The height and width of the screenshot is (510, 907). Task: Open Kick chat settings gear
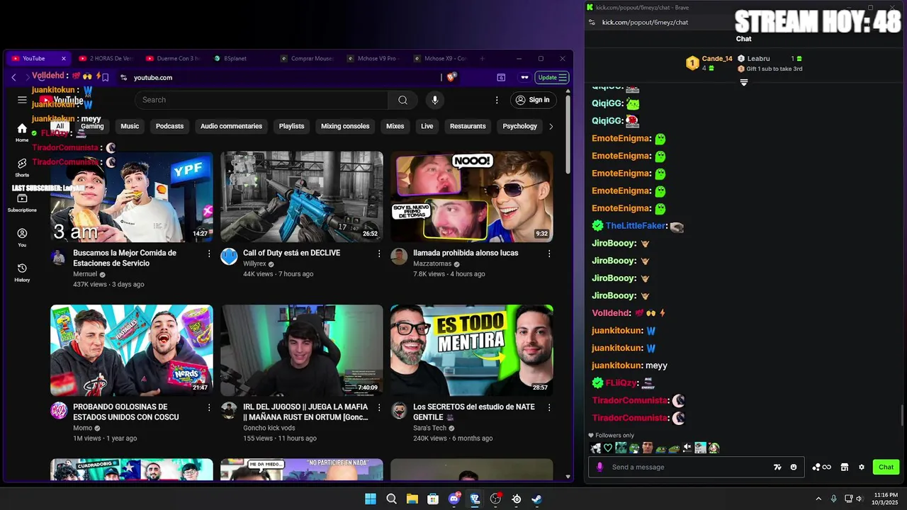862,467
